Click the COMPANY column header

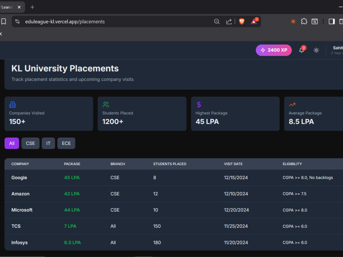click(x=20, y=164)
